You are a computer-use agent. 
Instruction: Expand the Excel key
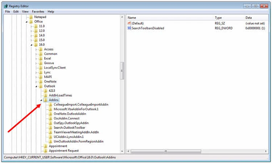tap(36, 59)
